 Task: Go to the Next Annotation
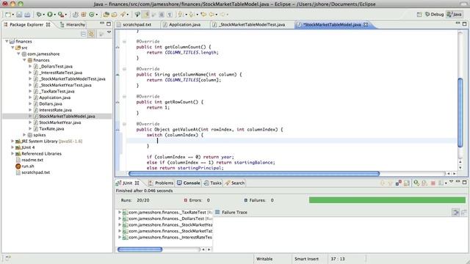click(181, 15)
